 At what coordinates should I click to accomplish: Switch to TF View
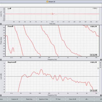tap(58, 99)
